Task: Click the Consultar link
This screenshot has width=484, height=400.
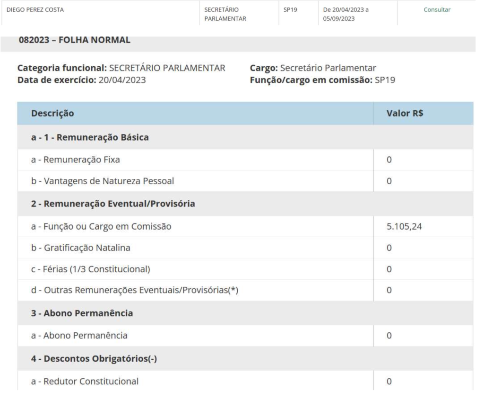Action: (437, 10)
